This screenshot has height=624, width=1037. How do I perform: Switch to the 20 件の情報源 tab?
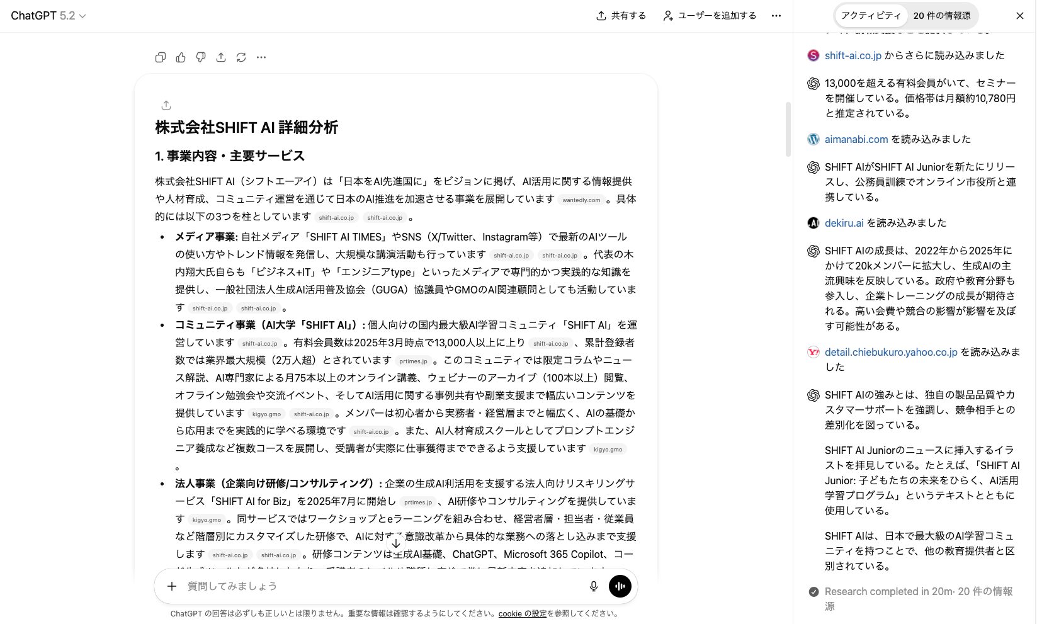coord(941,16)
